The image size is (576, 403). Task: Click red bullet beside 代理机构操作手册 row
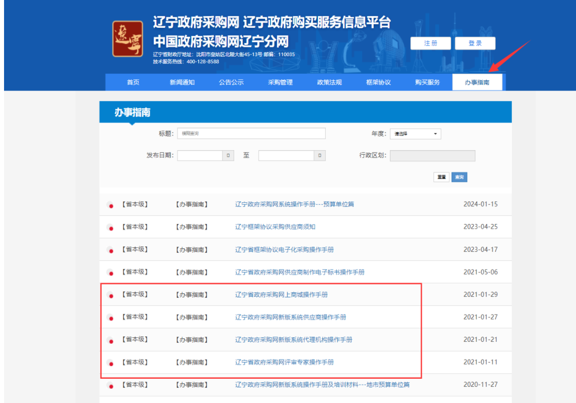(x=111, y=341)
